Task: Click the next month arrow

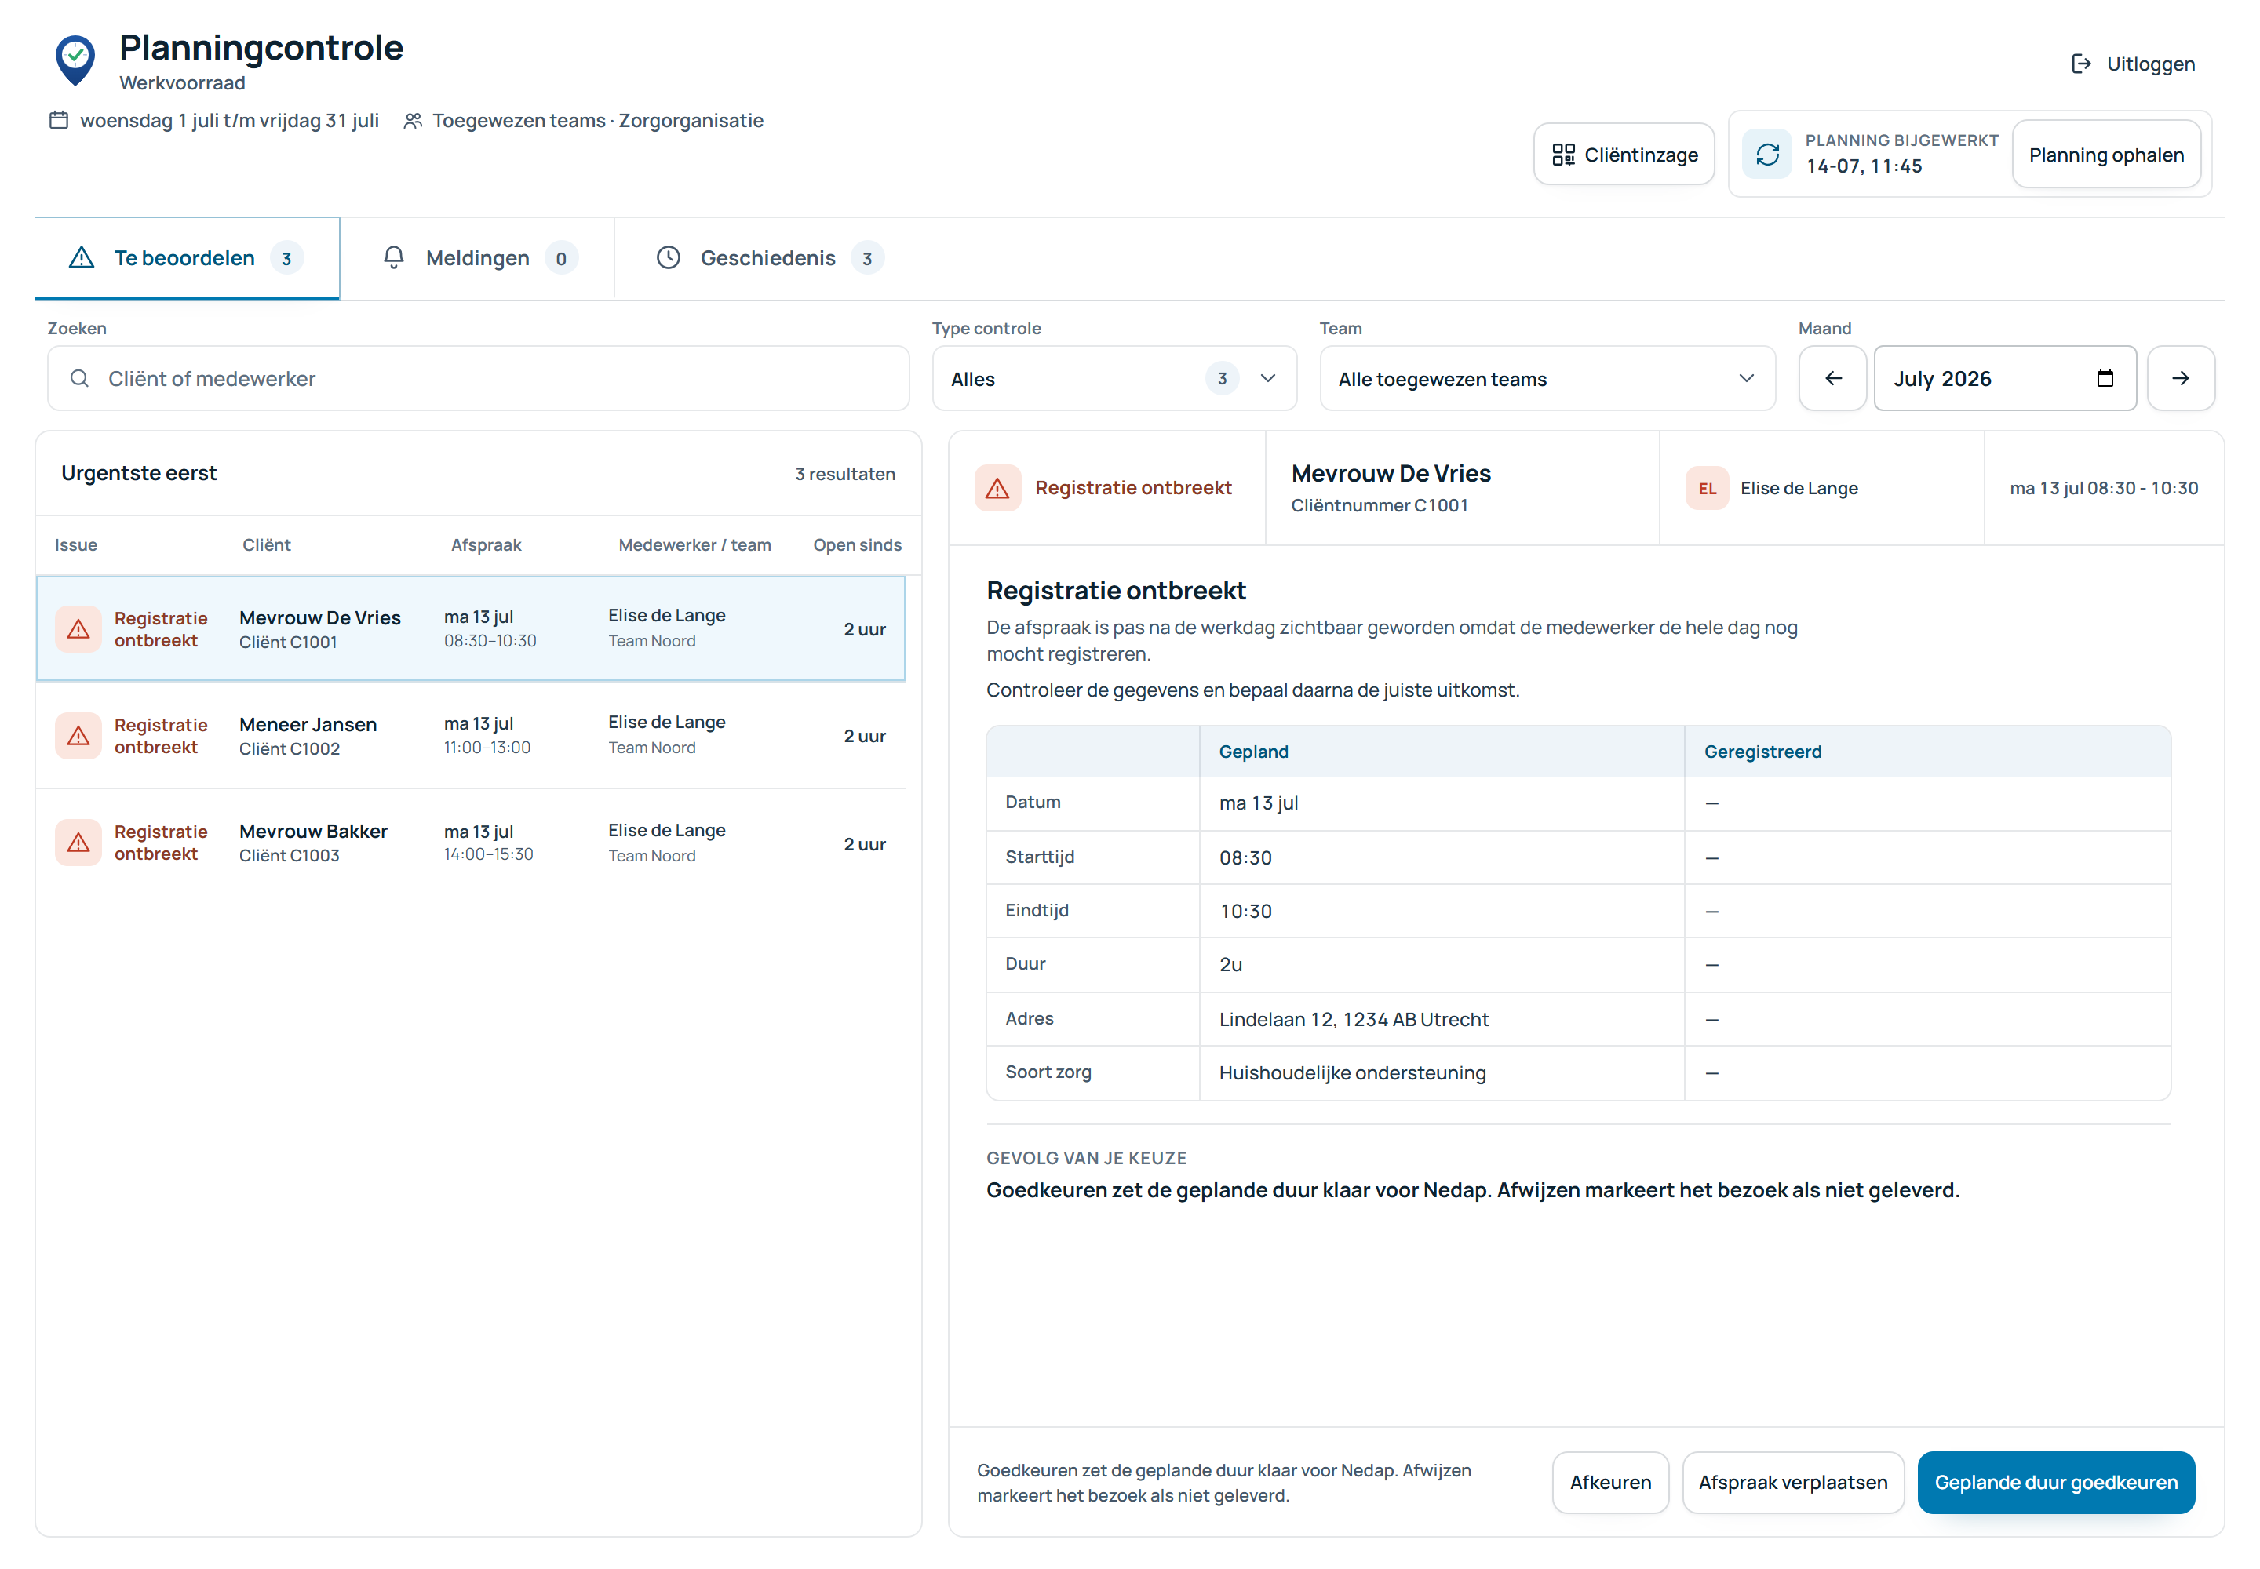Action: coord(2180,378)
